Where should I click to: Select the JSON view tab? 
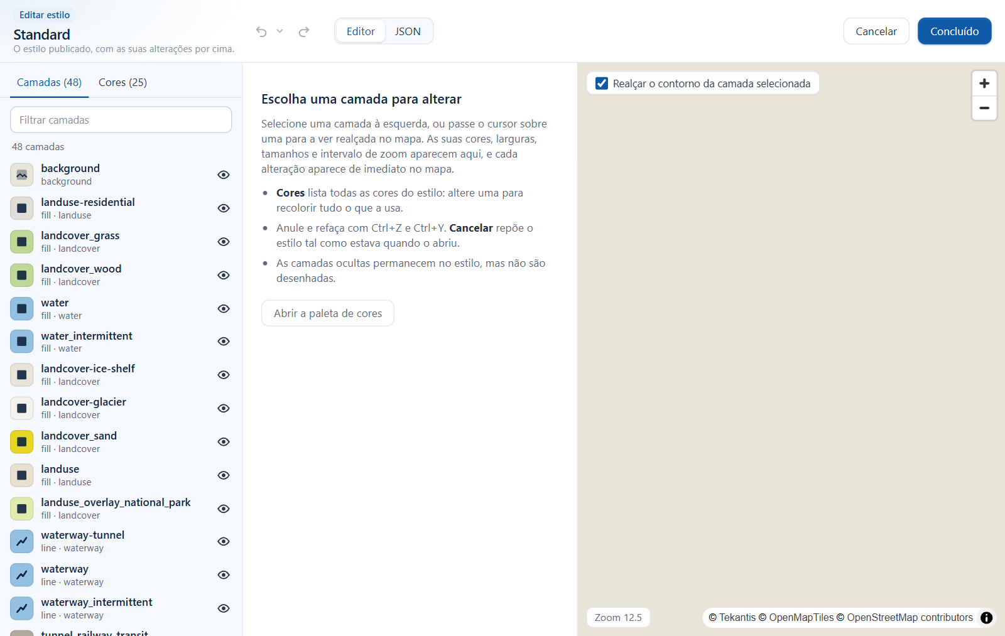(x=408, y=31)
